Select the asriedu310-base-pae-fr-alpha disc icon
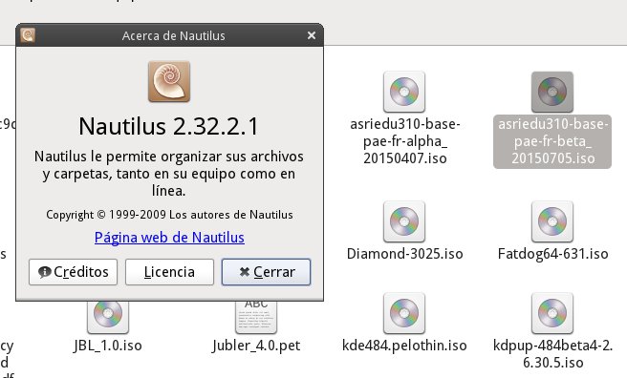This screenshot has width=627, height=378. click(x=404, y=92)
